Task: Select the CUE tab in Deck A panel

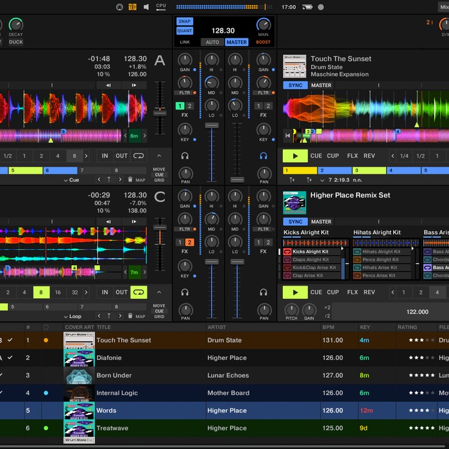Action: tap(159, 174)
